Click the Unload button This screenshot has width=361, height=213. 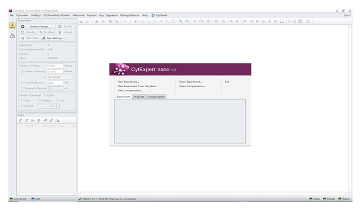(x=65, y=32)
